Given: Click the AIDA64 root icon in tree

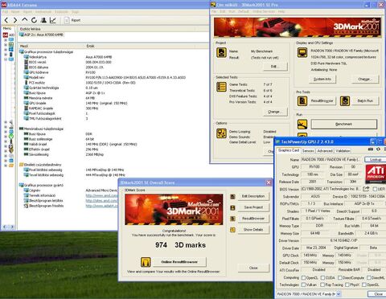Looking at the screenshot, I should pos(5,35).
